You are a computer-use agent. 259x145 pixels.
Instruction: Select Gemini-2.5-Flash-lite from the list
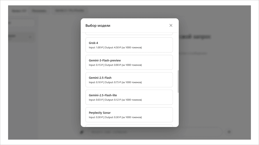pyautogui.click(x=129, y=97)
